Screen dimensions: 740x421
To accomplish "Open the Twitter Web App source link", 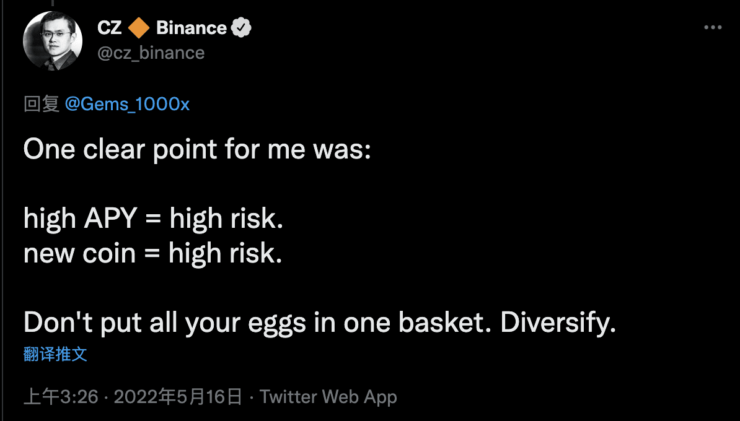I will click(328, 397).
